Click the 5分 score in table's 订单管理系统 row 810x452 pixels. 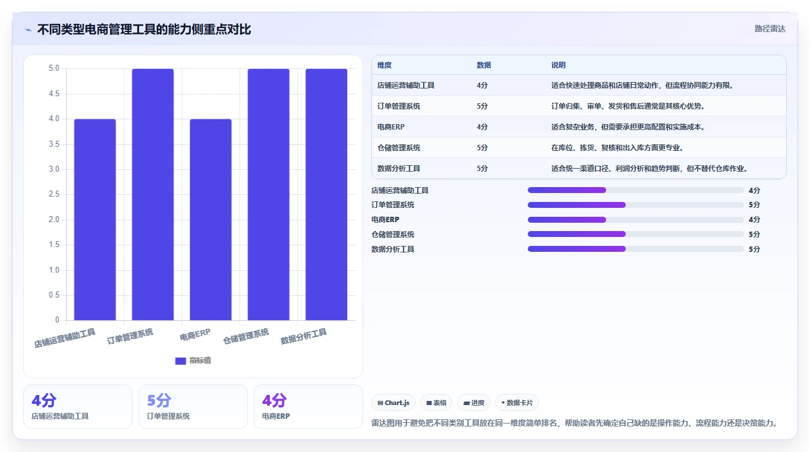(x=482, y=106)
